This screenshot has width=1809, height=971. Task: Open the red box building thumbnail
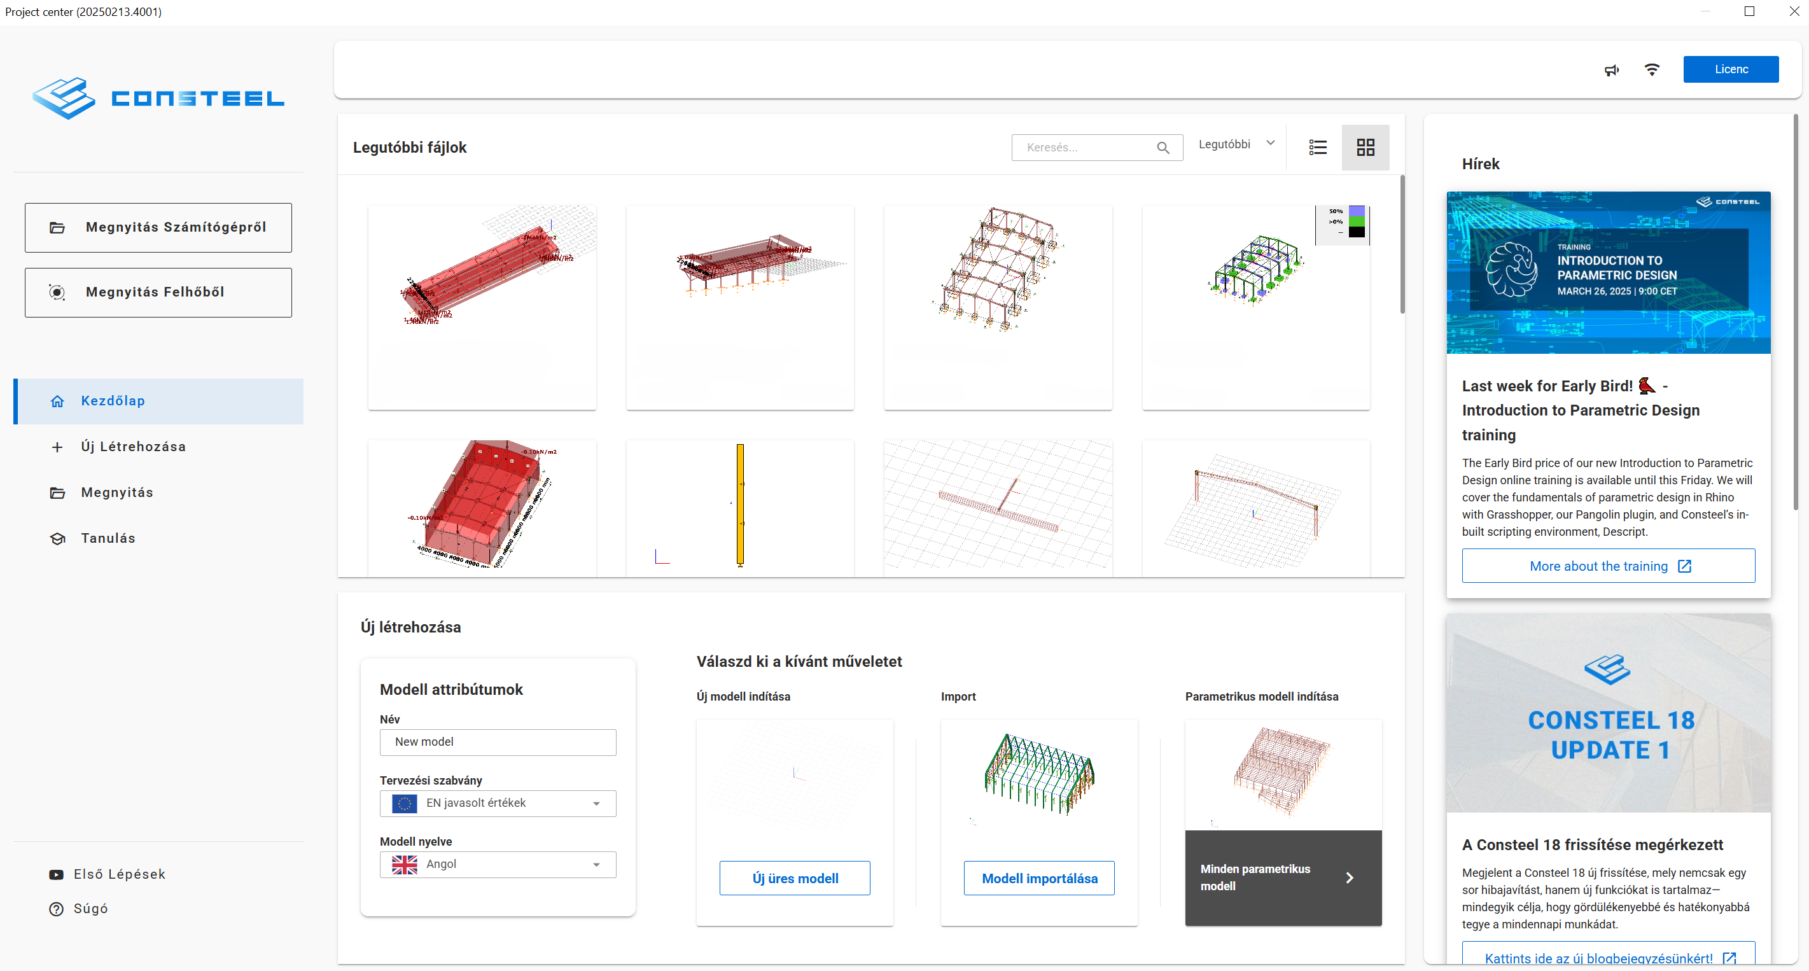click(x=482, y=508)
